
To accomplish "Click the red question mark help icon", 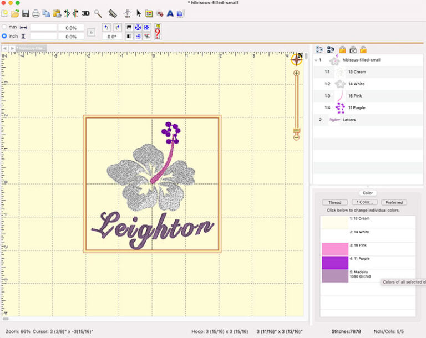I will 158,32.
